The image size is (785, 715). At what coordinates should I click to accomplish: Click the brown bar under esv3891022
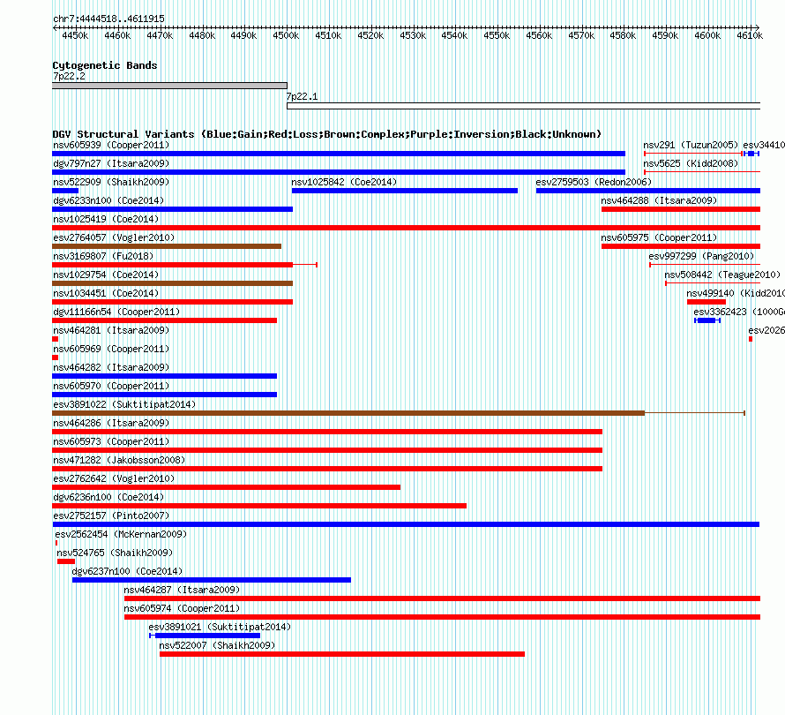pos(348,413)
